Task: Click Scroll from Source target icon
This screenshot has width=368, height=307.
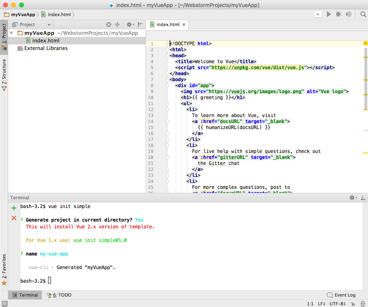Action: pos(109,25)
